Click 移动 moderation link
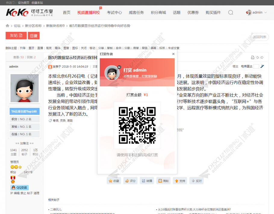 (92, 48)
